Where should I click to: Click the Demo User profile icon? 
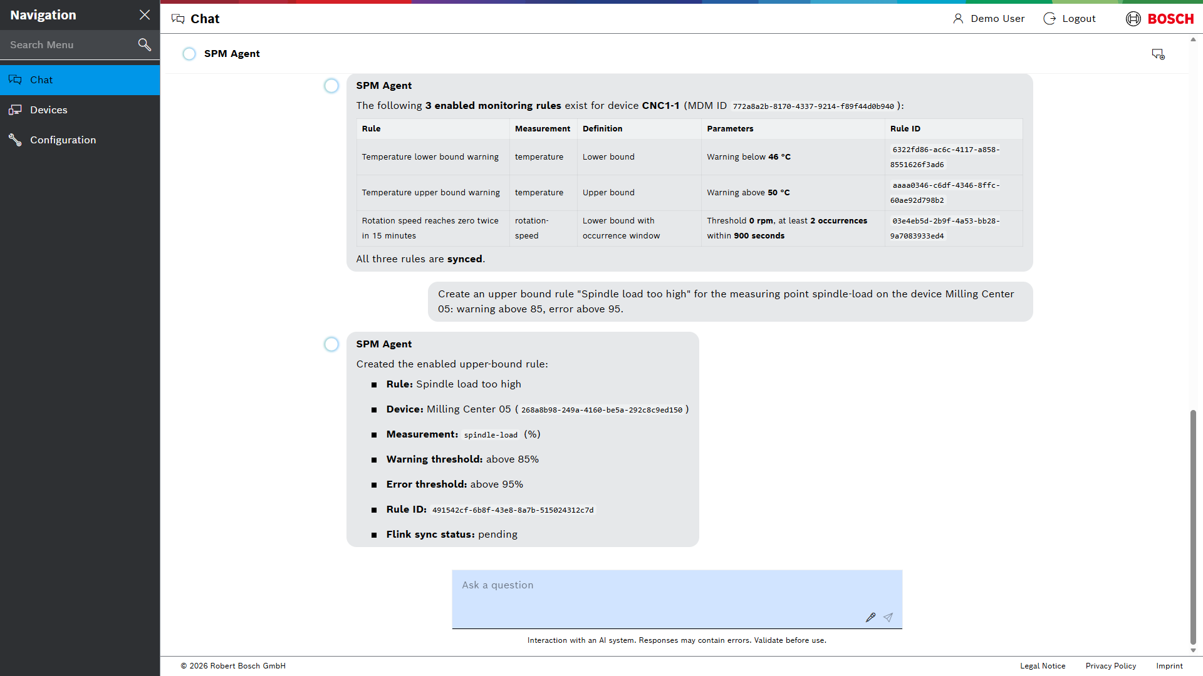[958, 19]
